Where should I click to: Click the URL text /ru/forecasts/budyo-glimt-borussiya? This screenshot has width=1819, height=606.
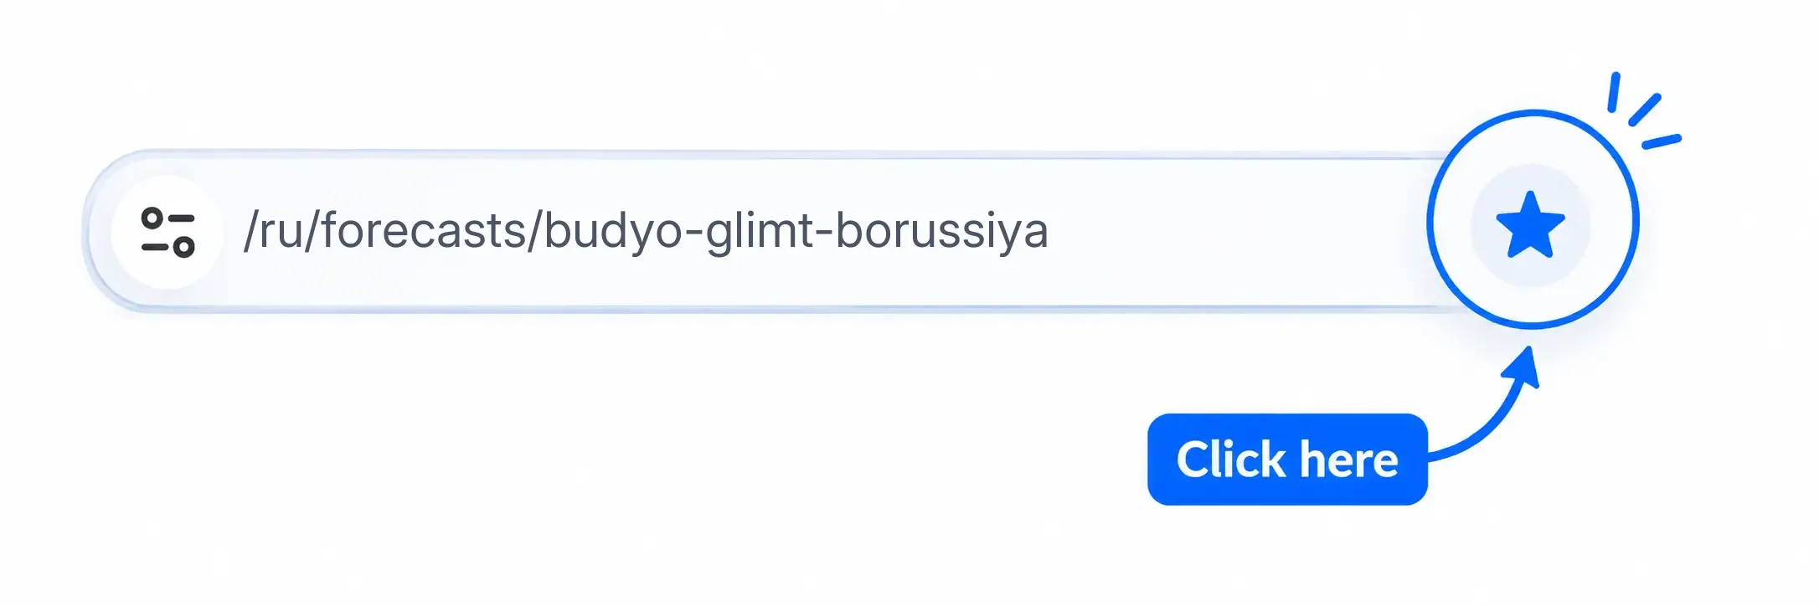pyautogui.click(x=646, y=232)
